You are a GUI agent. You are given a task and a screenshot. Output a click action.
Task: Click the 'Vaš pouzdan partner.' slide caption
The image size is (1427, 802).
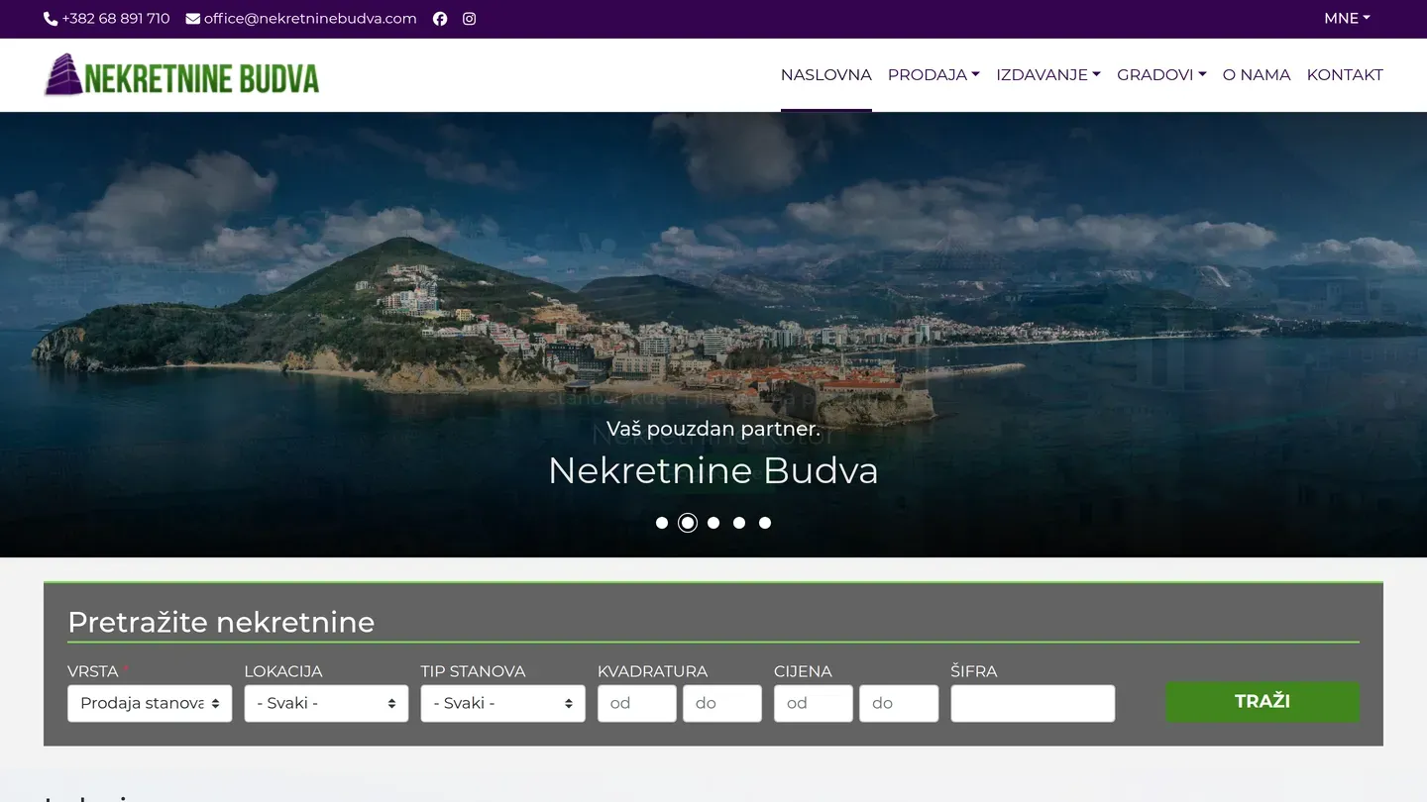point(713,429)
